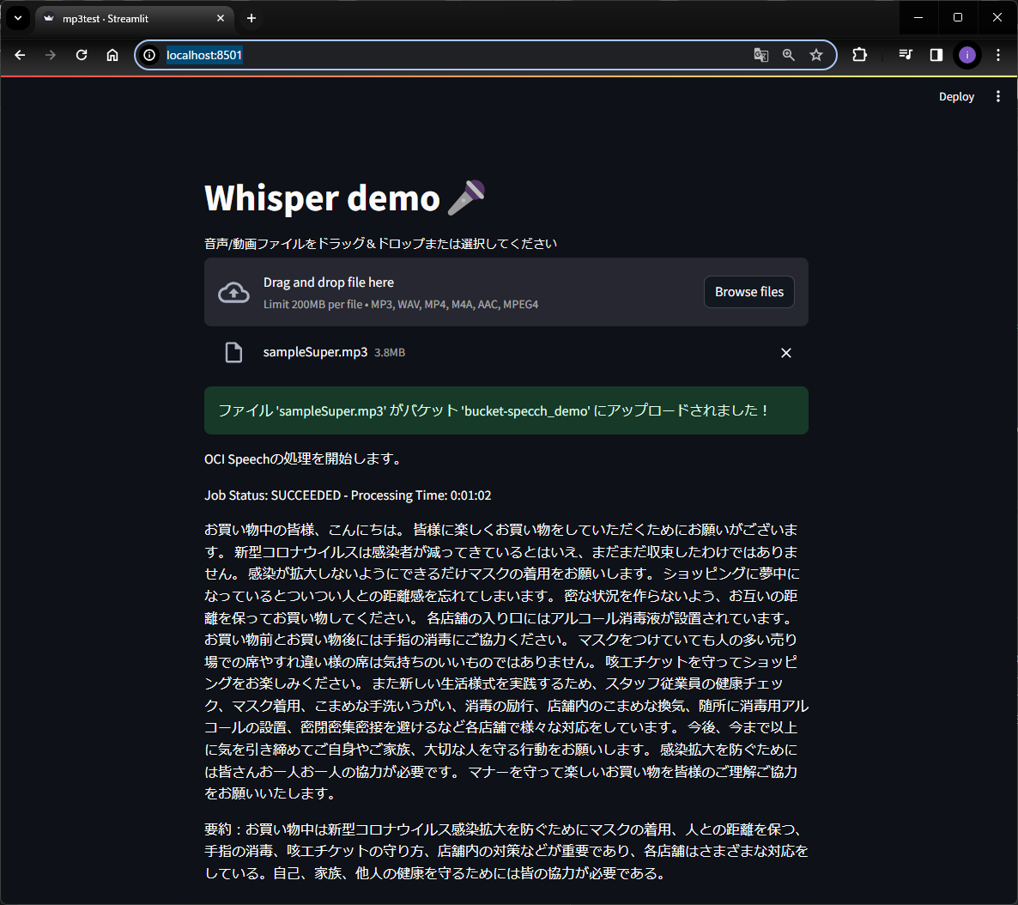Open the media controls icon
Image resolution: width=1018 pixels, height=905 pixels.
[x=905, y=54]
